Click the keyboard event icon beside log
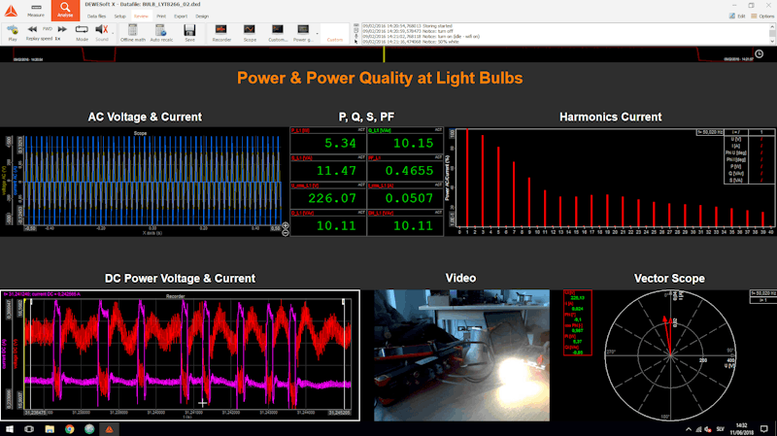 click(x=355, y=26)
